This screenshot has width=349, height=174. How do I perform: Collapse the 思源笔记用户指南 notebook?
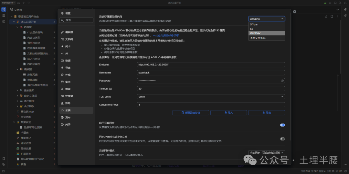tap(12, 16)
